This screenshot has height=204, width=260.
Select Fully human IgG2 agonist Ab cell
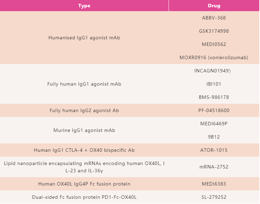pyautogui.click(x=84, y=110)
